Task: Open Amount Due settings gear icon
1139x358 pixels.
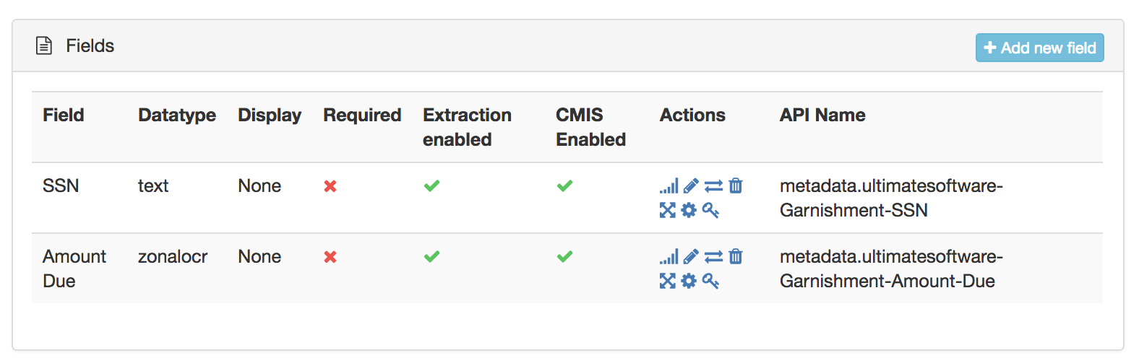Action: (x=689, y=281)
